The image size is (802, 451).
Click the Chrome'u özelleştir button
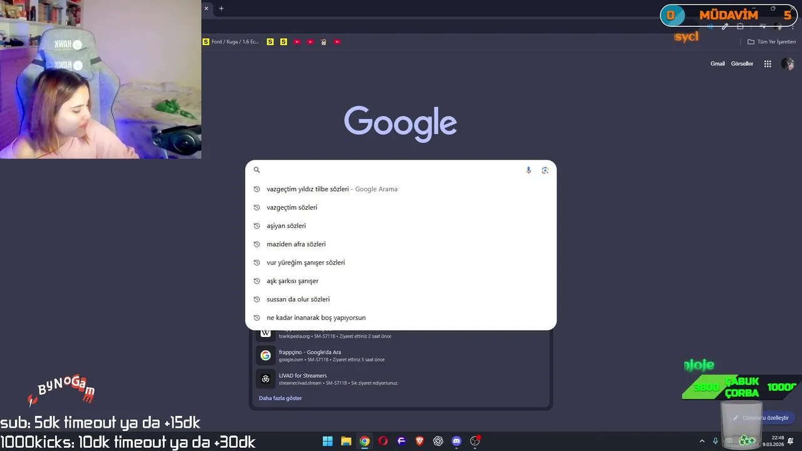point(761,418)
